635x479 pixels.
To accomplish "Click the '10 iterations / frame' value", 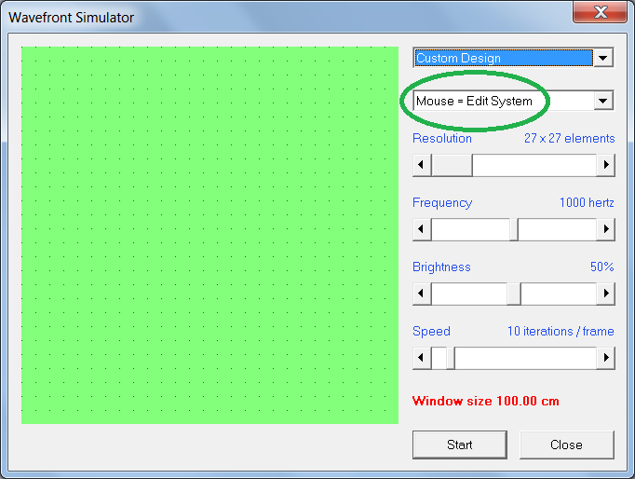I will 561,331.
